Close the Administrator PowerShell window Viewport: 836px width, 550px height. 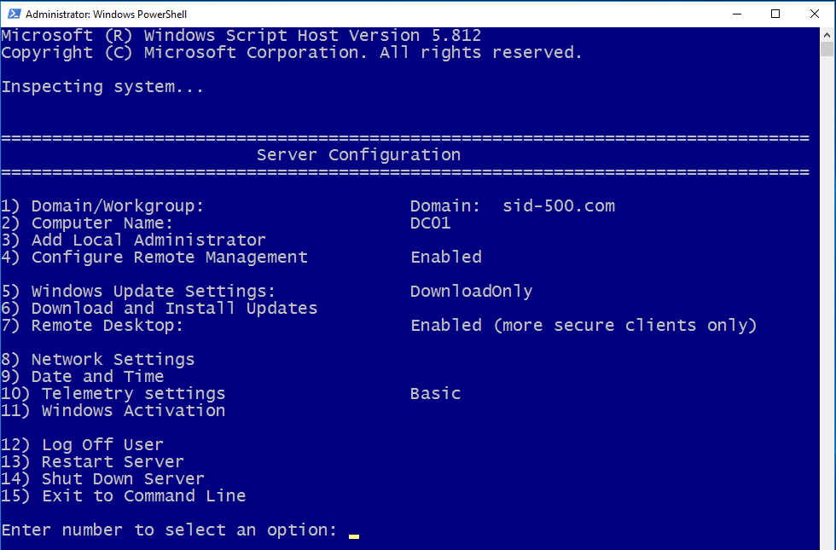[x=815, y=14]
